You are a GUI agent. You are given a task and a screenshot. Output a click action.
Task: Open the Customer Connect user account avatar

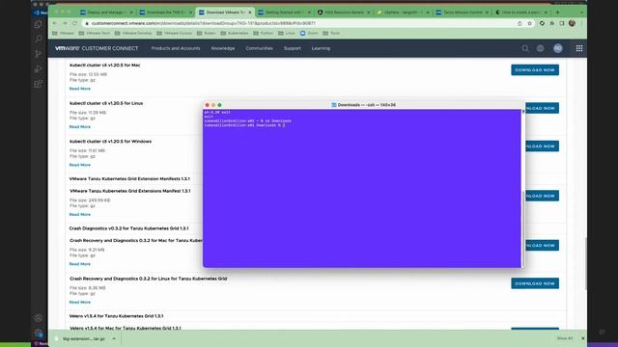click(558, 48)
